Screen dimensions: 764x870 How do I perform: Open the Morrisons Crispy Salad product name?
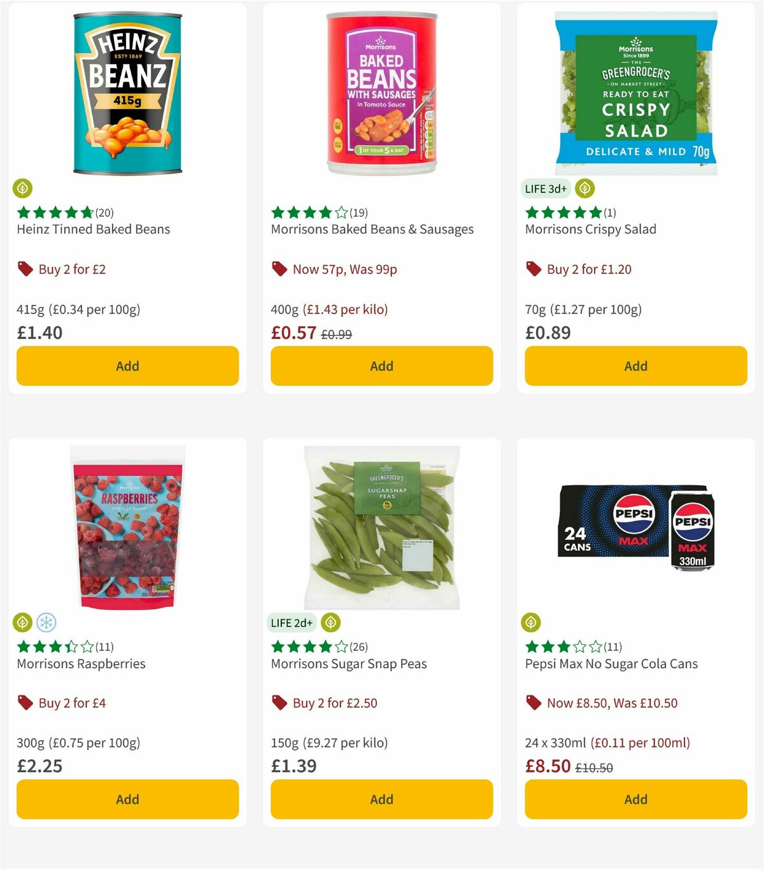click(x=591, y=229)
